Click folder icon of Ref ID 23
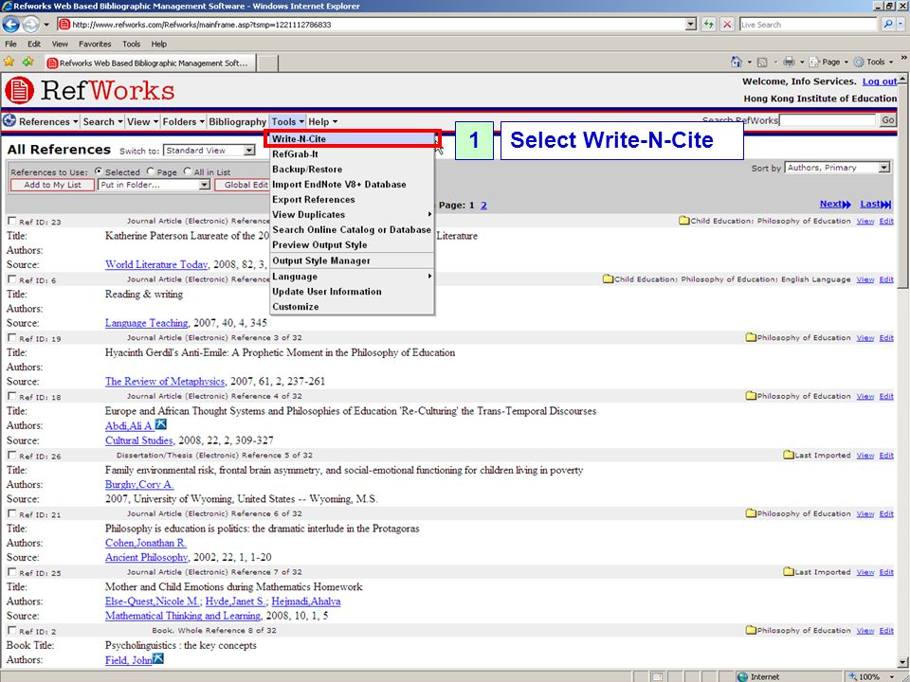 click(684, 221)
